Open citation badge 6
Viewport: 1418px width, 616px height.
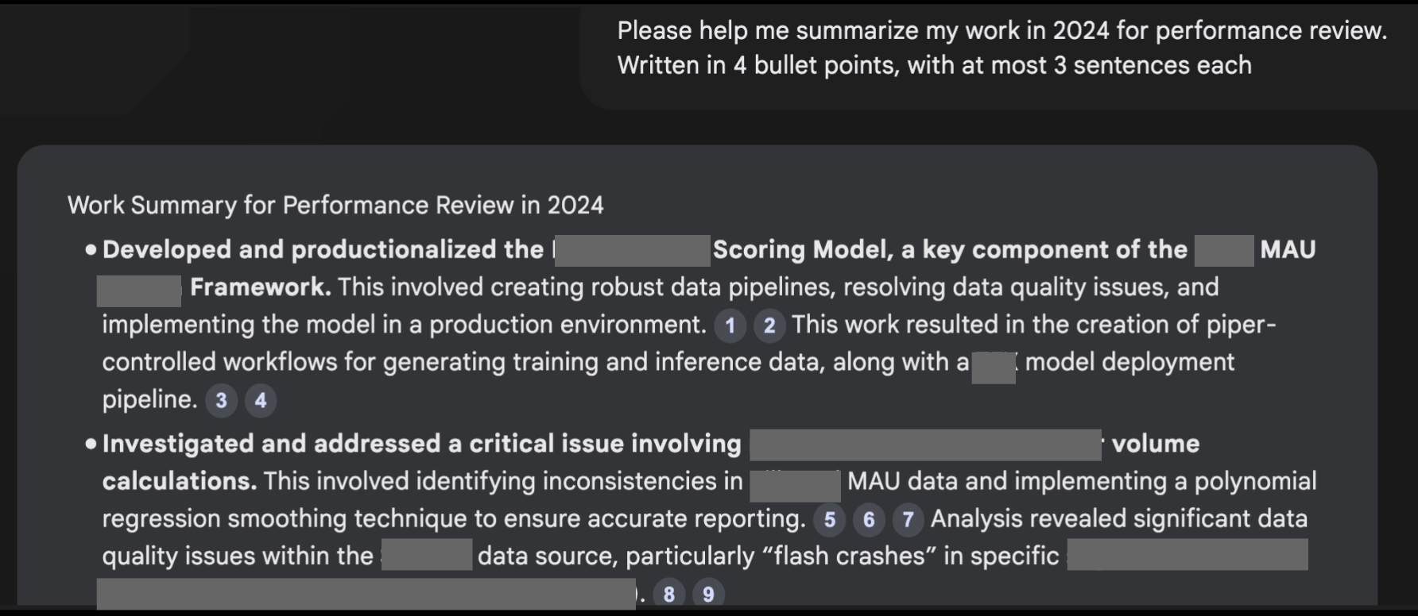coord(869,520)
